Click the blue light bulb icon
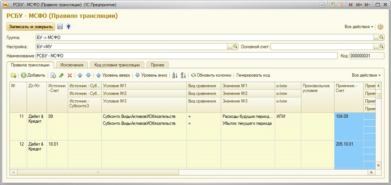The width and height of the screenshot is (391, 185). click(68, 27)
